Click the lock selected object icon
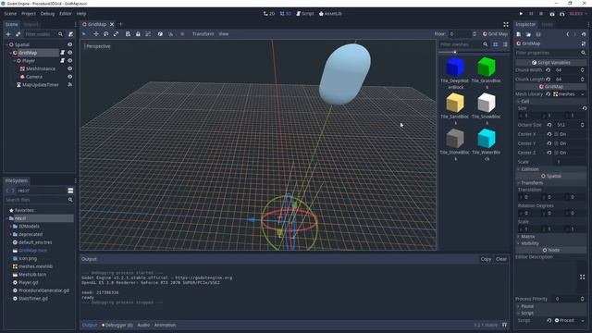Image resolution: width=592 pixels, height=333 pixels. [138, 34]
